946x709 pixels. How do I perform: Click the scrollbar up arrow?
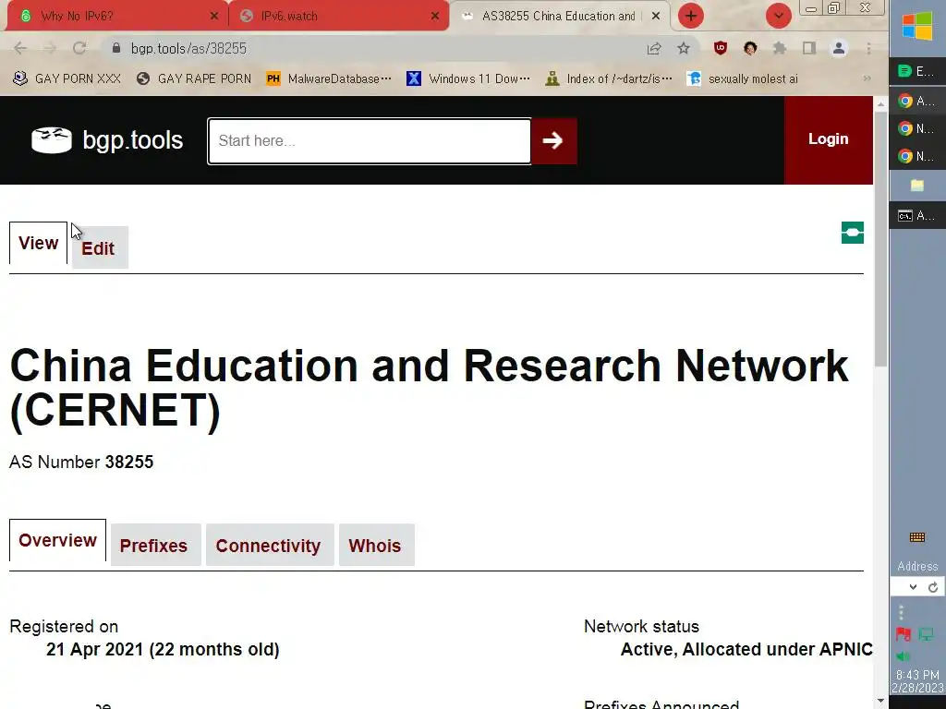click(x=880, y=104)
